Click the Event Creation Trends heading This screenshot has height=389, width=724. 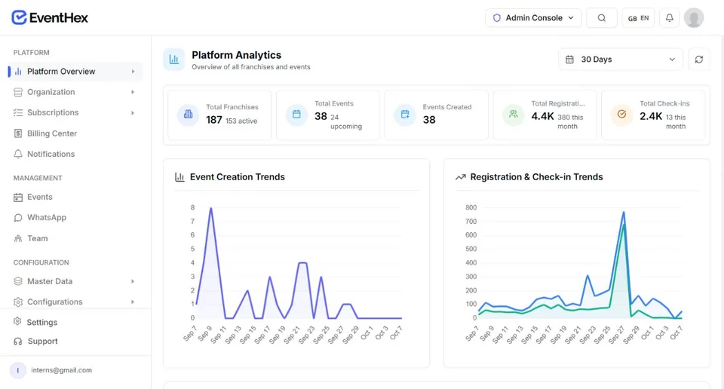pos(238,177)
